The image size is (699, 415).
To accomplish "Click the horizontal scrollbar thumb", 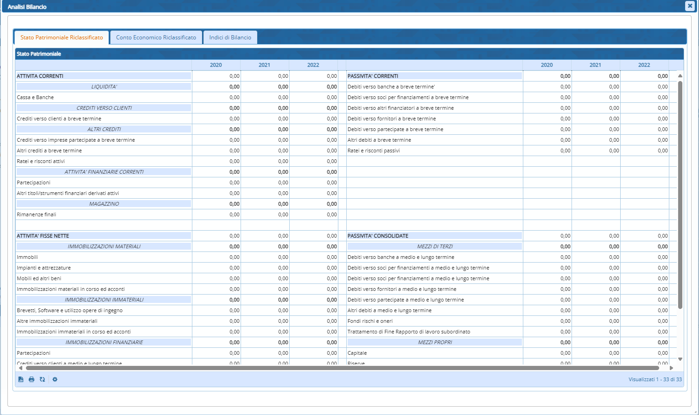I will point(343,368).
